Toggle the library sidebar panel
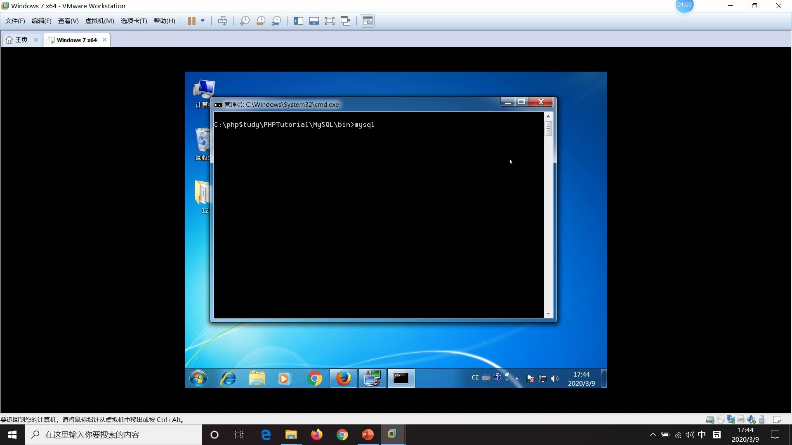This screenshot has height=445, width=792. (298, 21)
